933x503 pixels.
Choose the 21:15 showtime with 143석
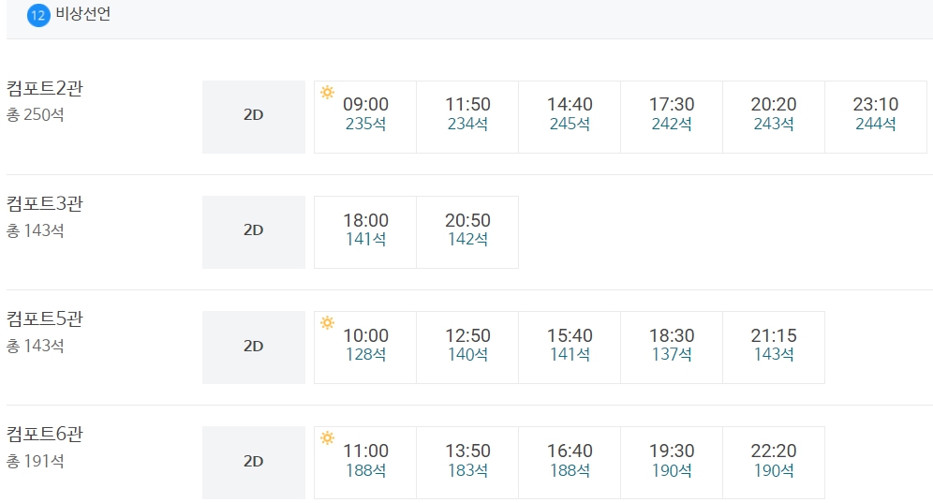pyautogui.click(x=774, y=348)
